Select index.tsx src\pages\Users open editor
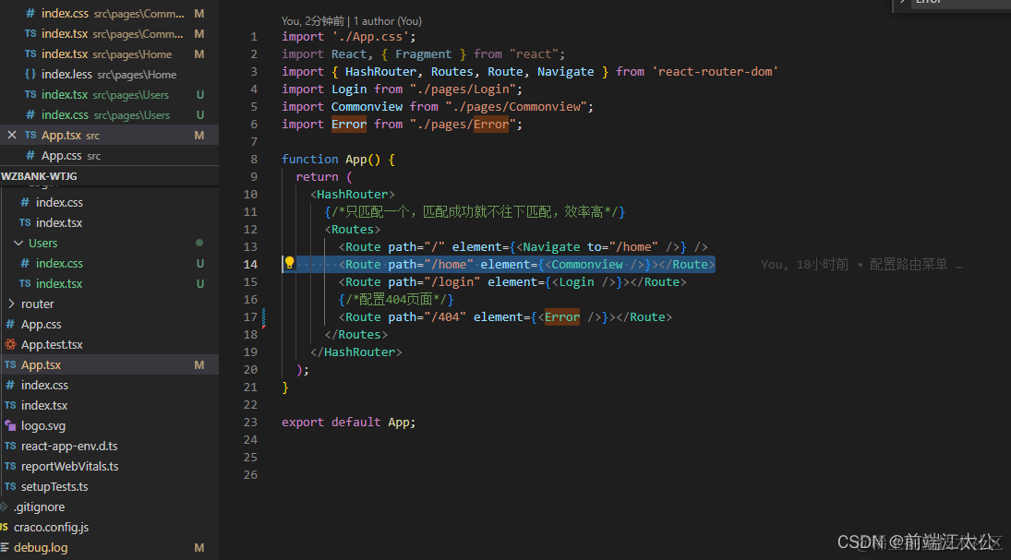Screen dimensions: 1011x560 [109, 95]
